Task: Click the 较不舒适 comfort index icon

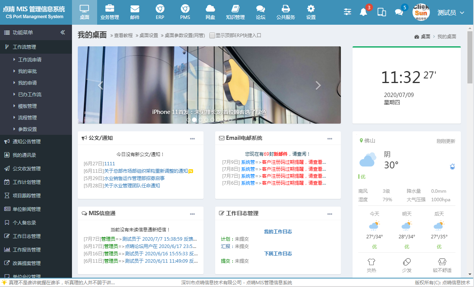Action: [442, 262]
